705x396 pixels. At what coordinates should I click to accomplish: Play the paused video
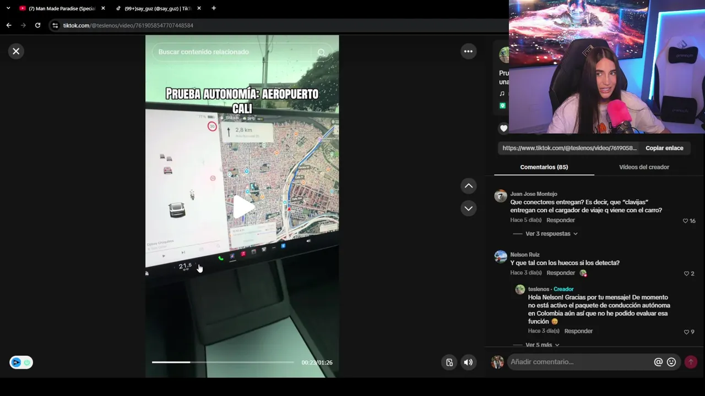click(x=242, y=207)
